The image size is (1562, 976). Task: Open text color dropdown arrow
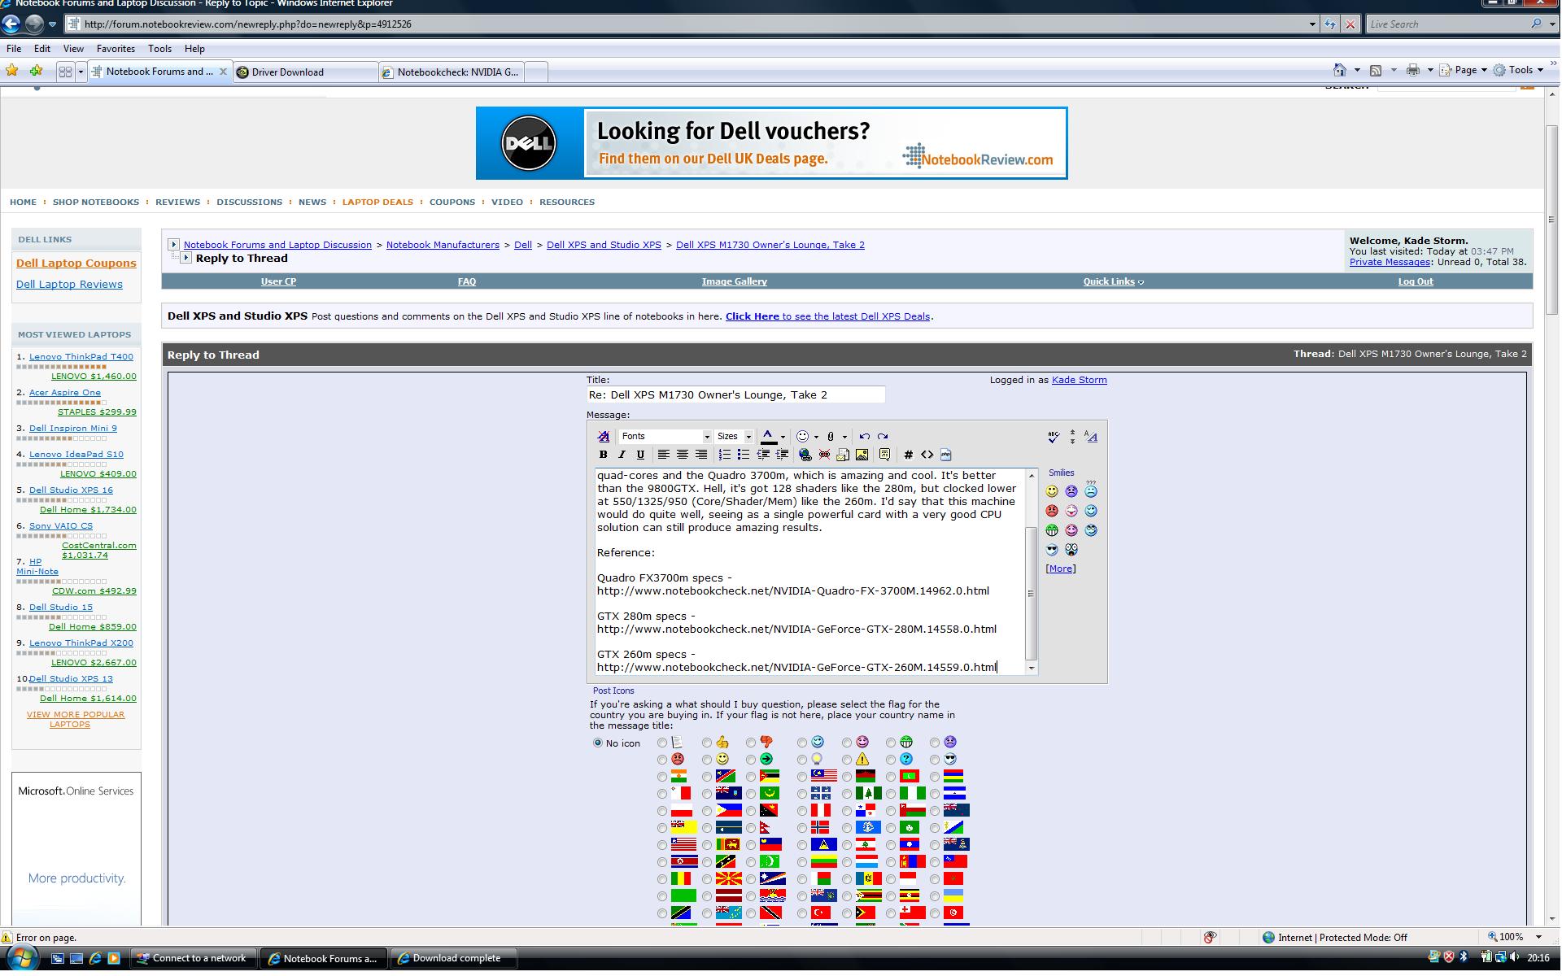783,437
